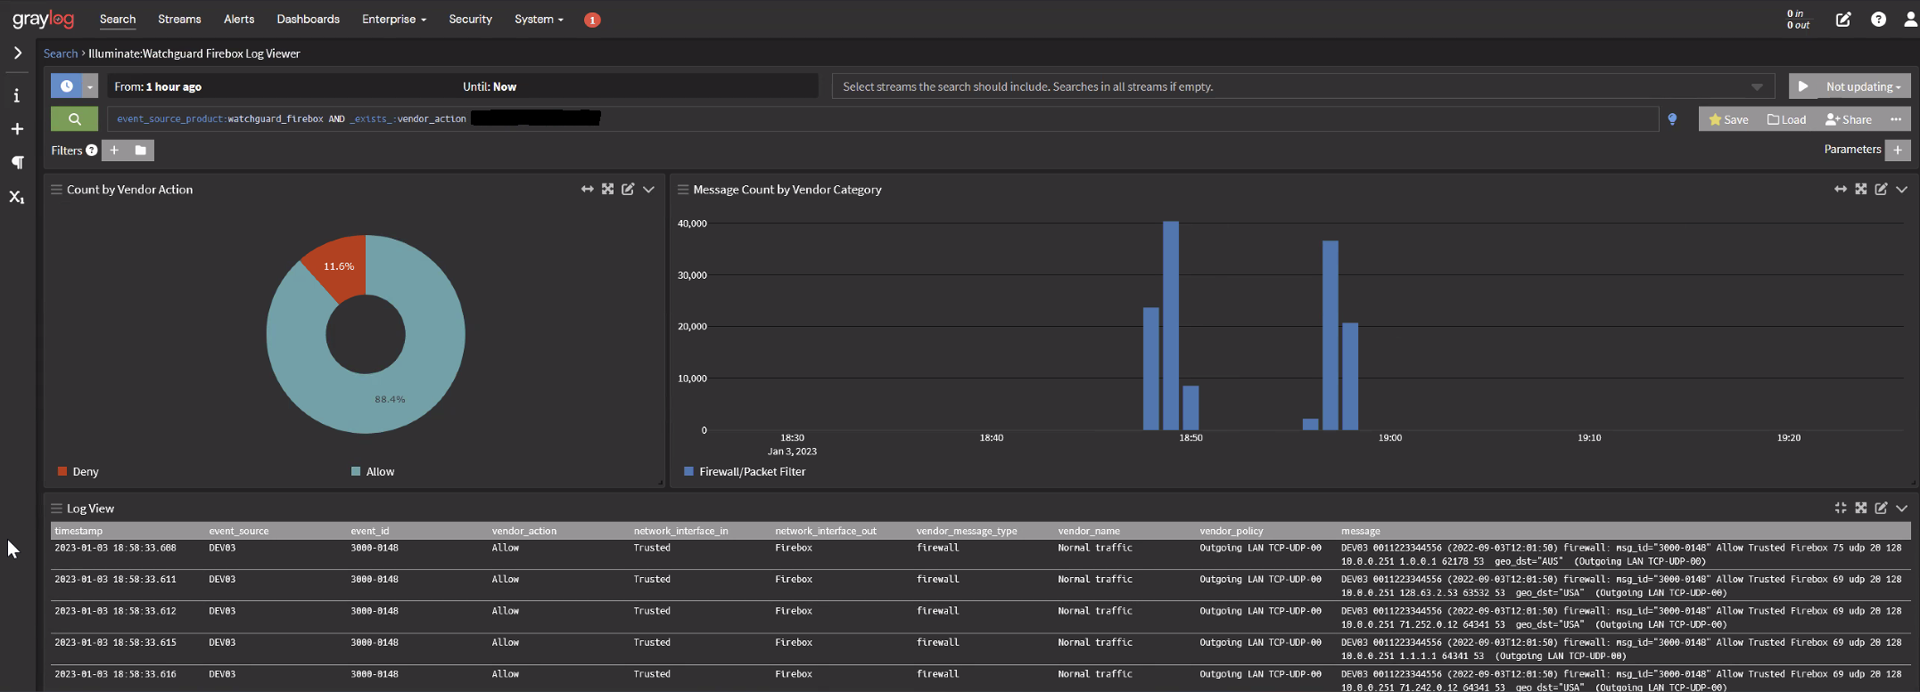Open the sidebar paragraph formatting icon
This screenshot has height=692, width=1920.
tap(17, 162)
